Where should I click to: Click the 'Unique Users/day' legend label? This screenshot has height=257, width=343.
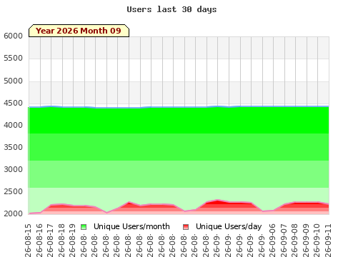[229, 226]
